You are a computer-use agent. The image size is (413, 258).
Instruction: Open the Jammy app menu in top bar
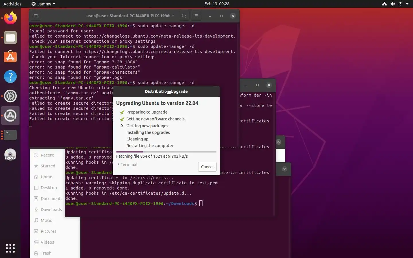pos(43,4)
